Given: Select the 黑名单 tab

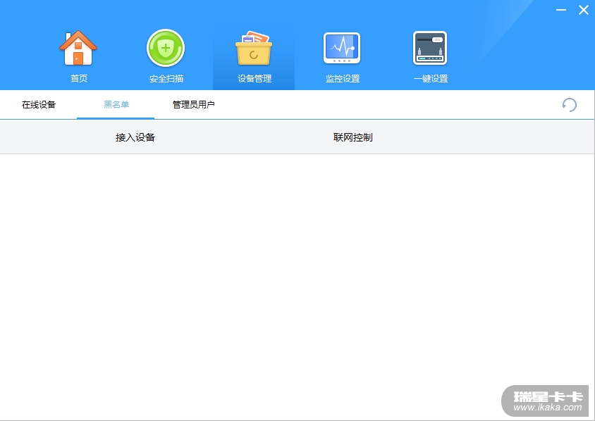Looking at the screenshot, I should click(x=116, y=105).
